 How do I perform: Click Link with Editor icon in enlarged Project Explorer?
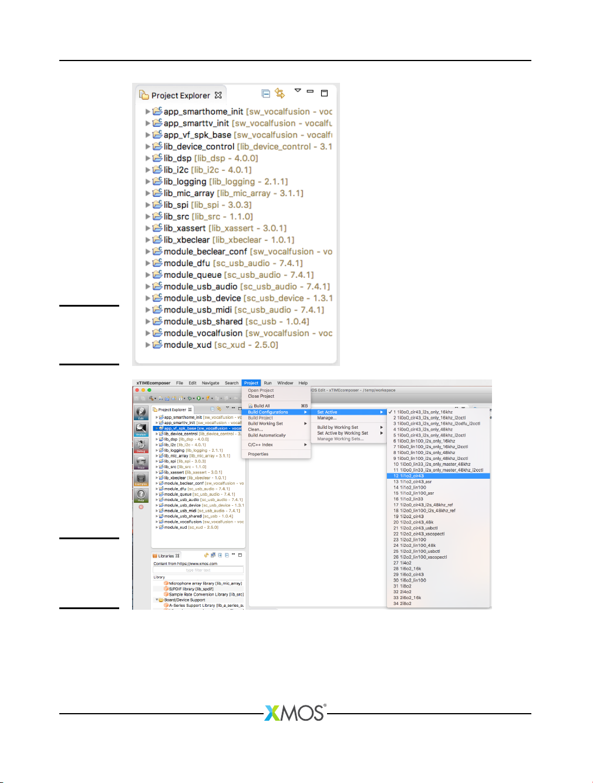coord(280,93)
